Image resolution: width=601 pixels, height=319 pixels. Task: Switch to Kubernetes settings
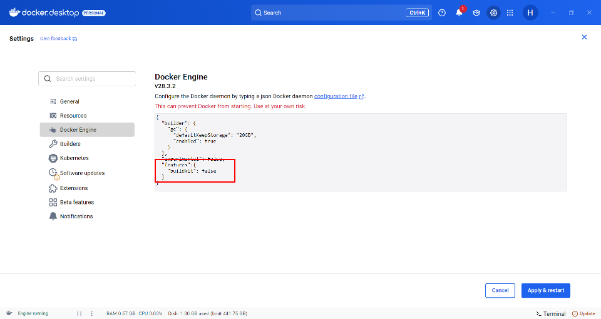74,158
